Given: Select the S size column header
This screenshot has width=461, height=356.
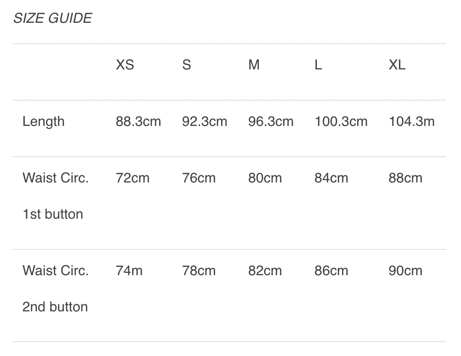Looking at the screenshot, I should pos(186,65).
